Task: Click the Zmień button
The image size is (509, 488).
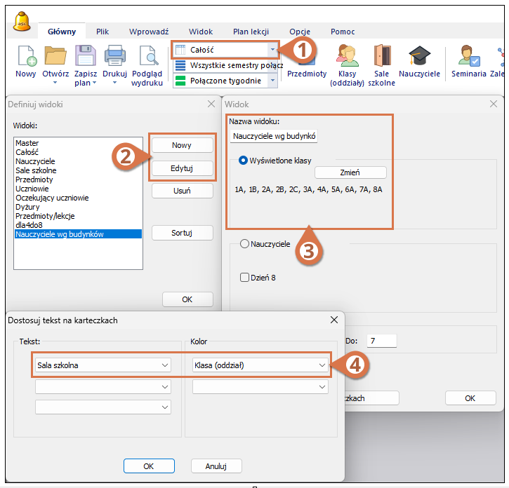Action: [x=350, y=172]
